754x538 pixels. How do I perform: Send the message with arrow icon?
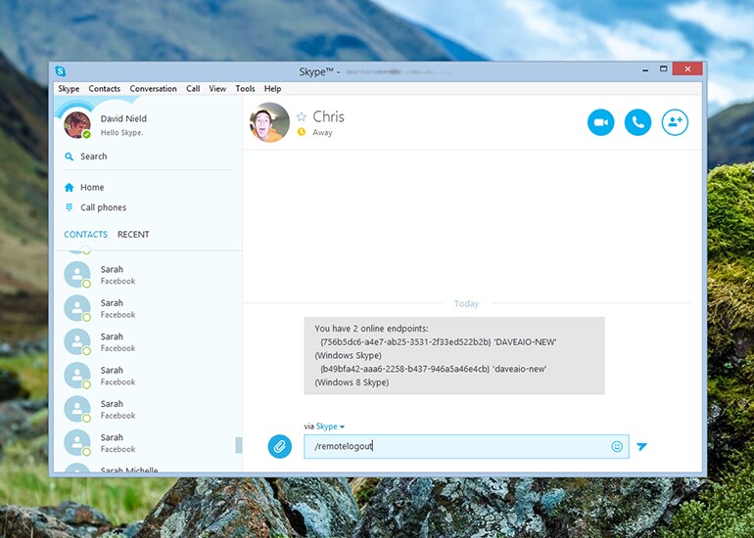[641, 446]
